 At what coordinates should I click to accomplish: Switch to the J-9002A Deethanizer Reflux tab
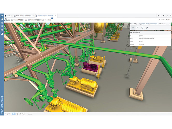(23, 16)
